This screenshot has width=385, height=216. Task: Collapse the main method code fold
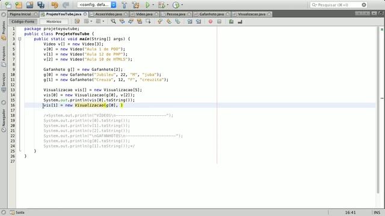(x=20, y=39)
